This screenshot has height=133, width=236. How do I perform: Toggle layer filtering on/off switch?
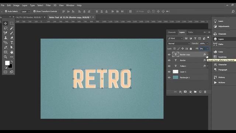pyautogui.click(x=208, y=38)
